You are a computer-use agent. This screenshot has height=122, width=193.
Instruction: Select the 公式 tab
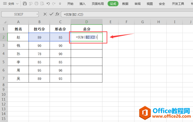[113, 4]
